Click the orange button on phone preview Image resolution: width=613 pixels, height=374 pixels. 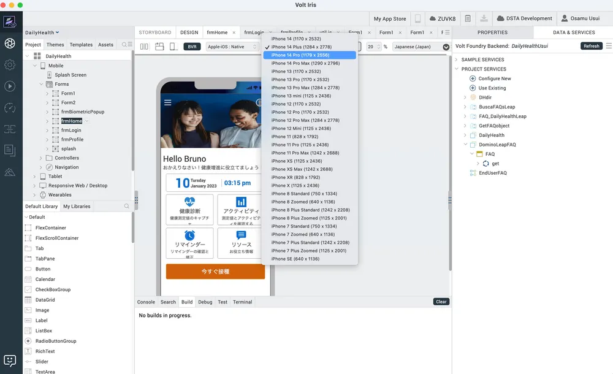(215, 272)
